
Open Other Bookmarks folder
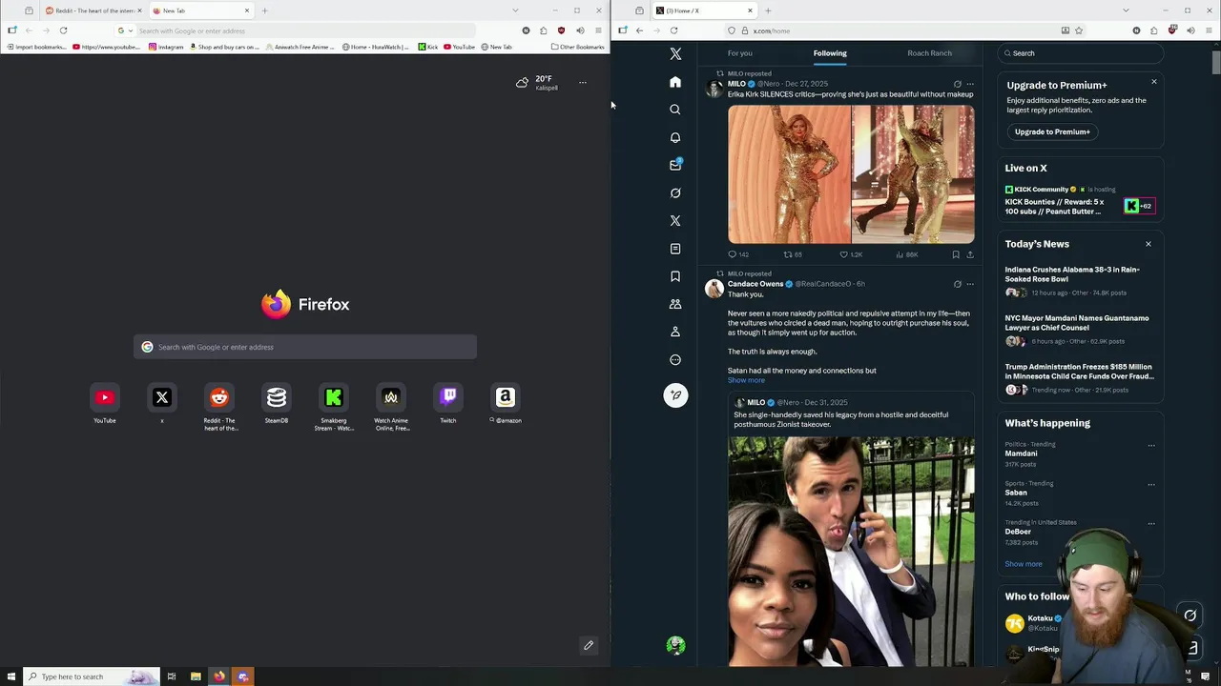pyautogui.click(x=578, y=47)
